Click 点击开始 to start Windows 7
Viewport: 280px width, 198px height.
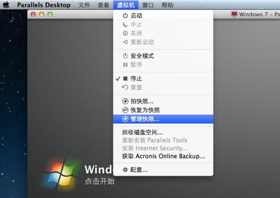(x=99, y=181)
